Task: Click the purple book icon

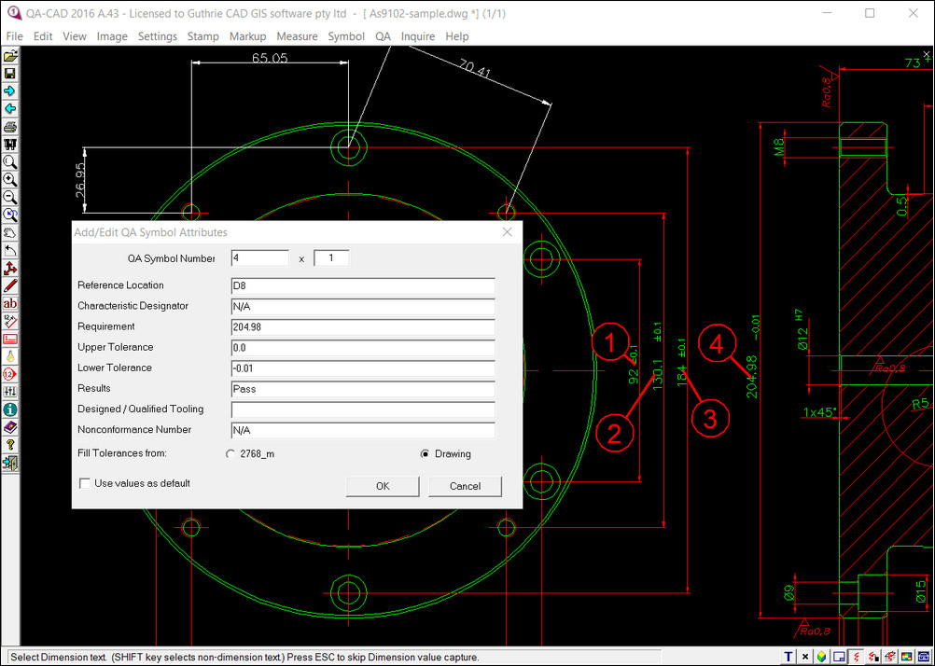Action: pos(10,427)
